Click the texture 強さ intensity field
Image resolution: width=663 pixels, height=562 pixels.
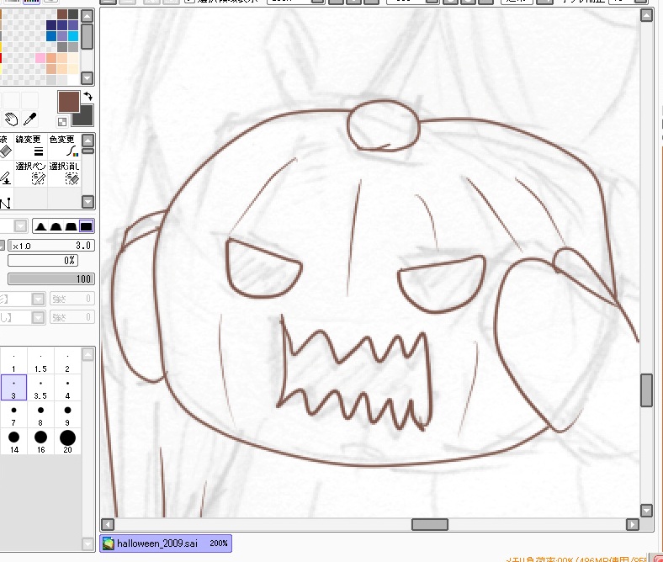tap(72, 317)
